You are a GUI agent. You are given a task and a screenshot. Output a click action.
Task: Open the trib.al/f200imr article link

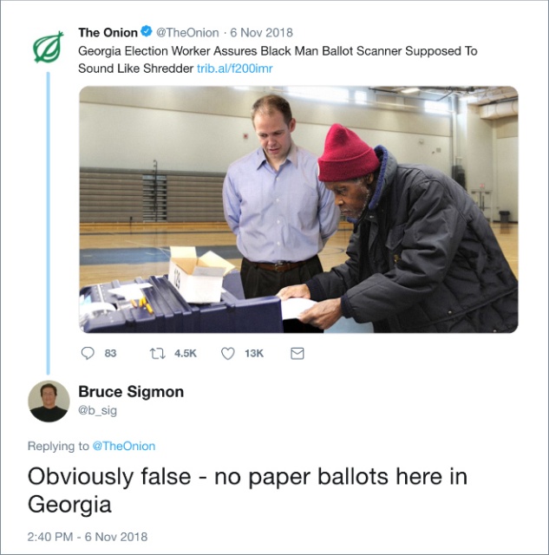click(235, 68)
